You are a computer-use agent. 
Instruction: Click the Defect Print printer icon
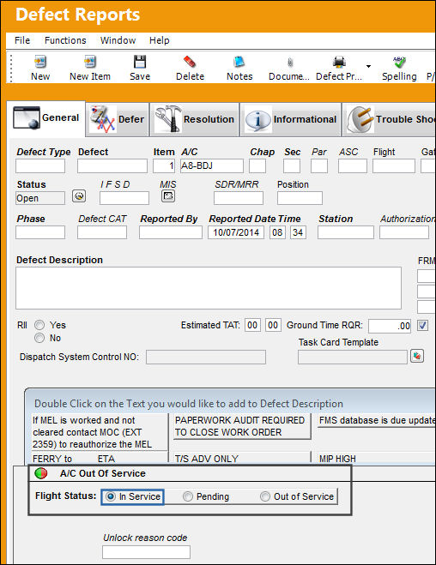339,62
